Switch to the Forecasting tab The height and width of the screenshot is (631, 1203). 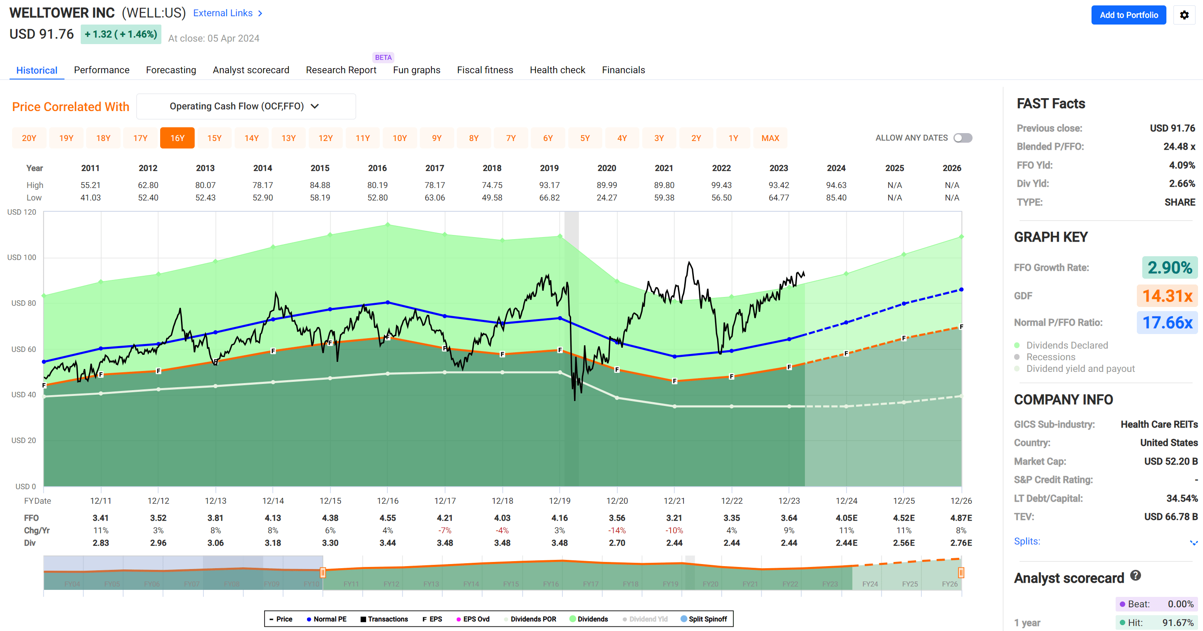click(x=171, y=70)
